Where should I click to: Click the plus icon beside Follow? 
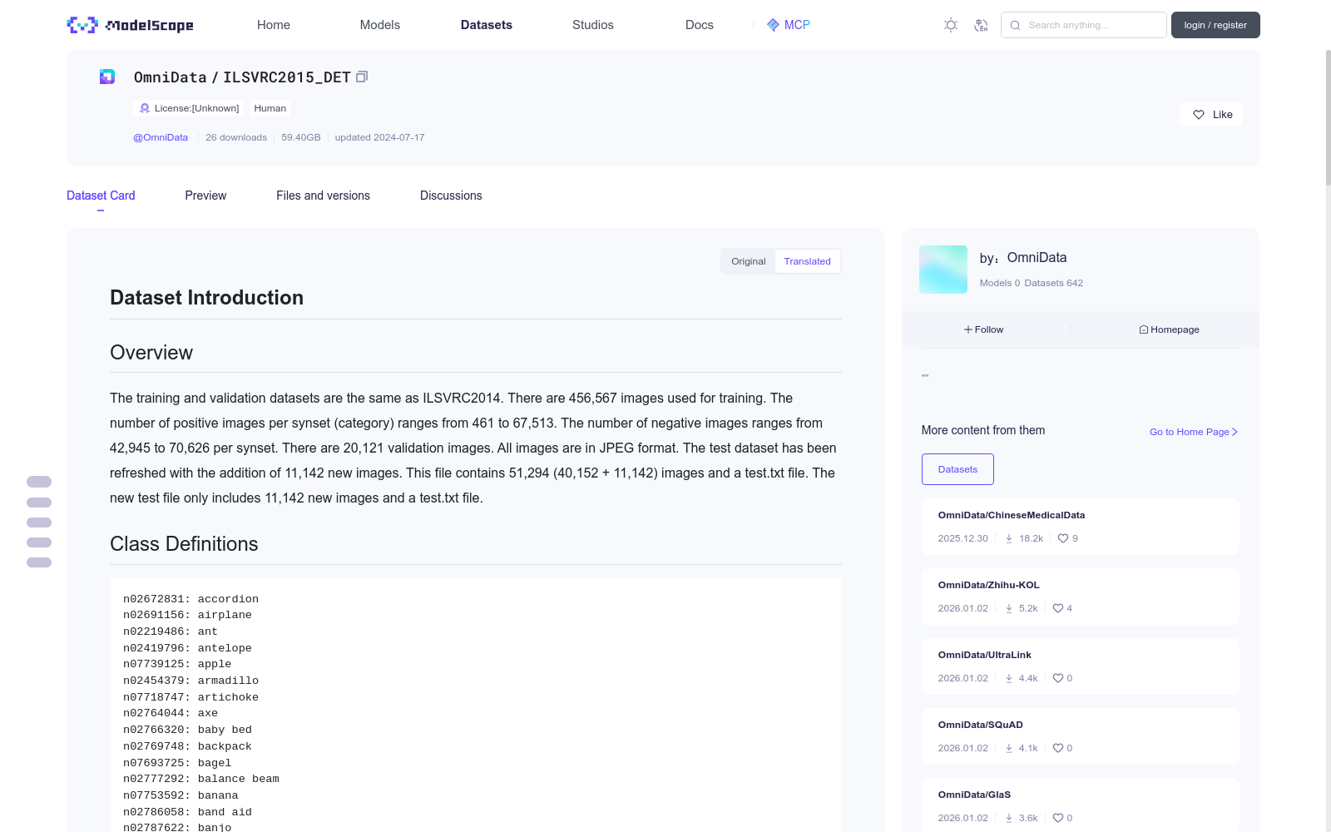(x=968, y=329)
